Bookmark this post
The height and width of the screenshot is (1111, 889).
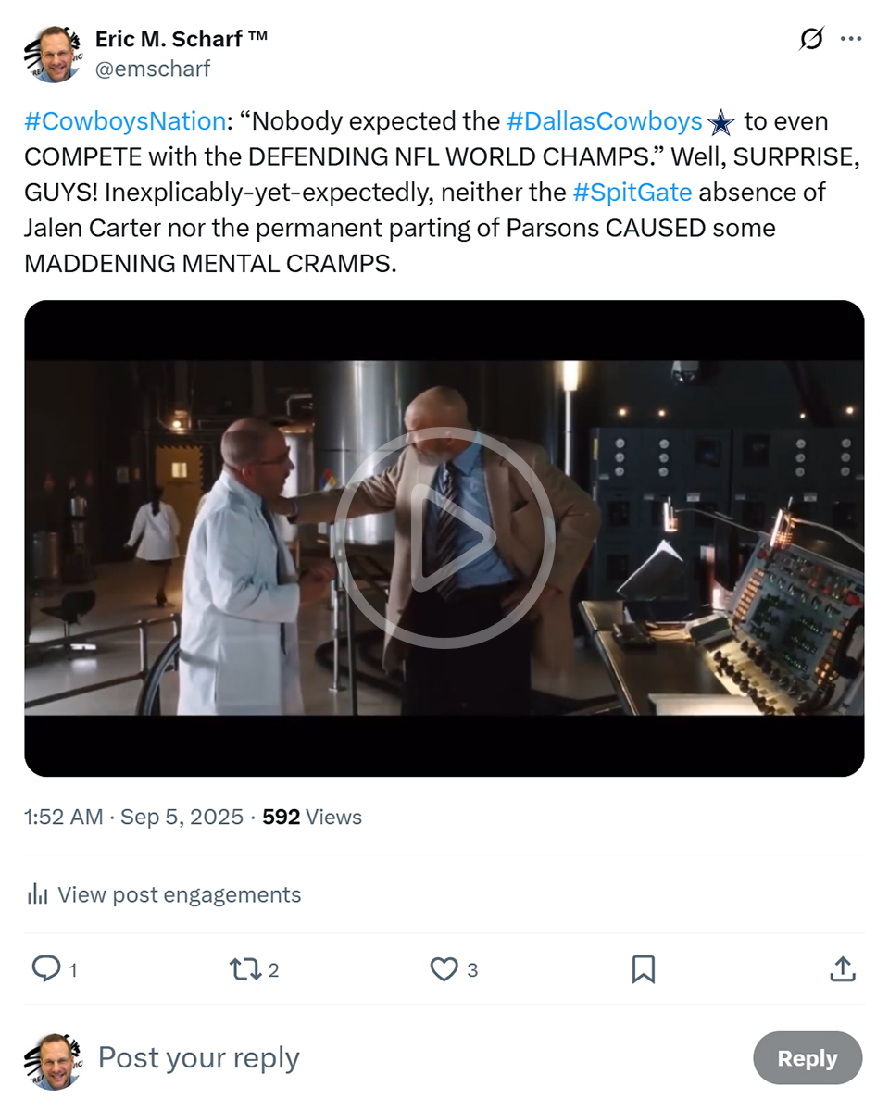[643, 969]
